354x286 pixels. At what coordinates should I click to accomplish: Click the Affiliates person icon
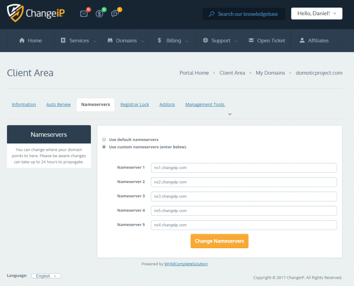pyautogui.click(x=302, y=40)
